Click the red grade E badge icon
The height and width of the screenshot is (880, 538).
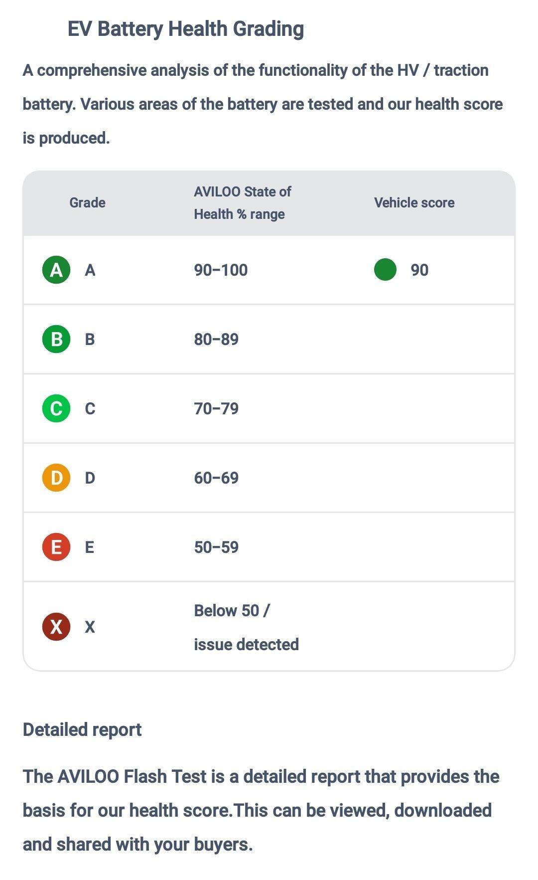click(56, 547)
